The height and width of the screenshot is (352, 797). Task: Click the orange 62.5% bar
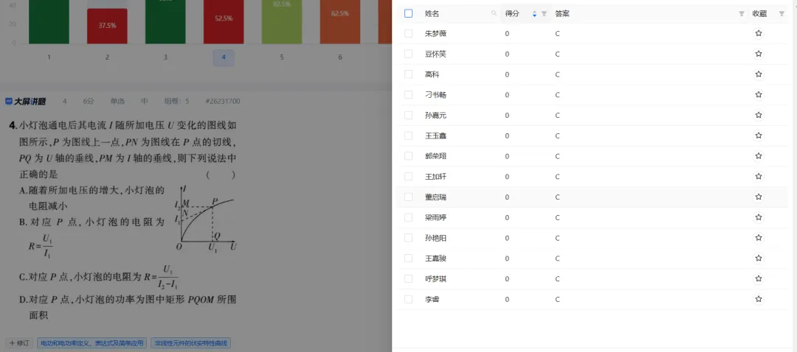[340, 22]
